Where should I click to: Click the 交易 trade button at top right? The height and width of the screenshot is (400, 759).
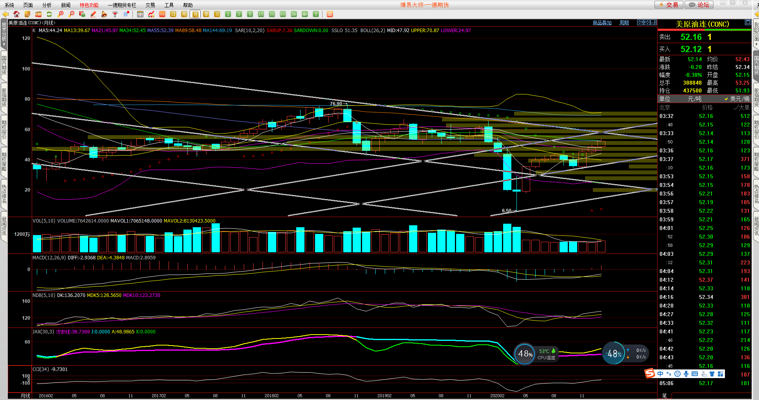pos(669,5)
